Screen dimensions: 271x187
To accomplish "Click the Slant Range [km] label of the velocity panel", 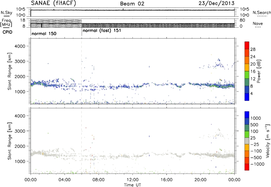I will (9, 141).
